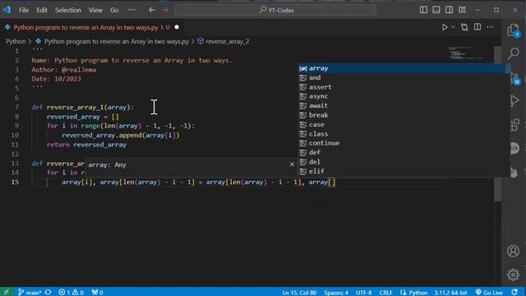The width and height of the screenshot is (526, 296).
Task: Click the VS Code logo in title bar
Action: [x=7, y=10]
